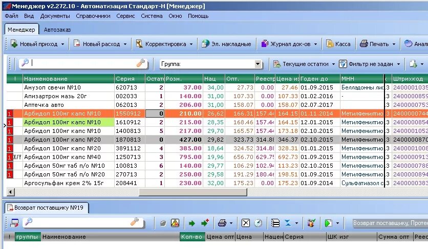Click the printer icon in lower toolbar
Viewport: 428px width, 249px height.
point(222,223)
